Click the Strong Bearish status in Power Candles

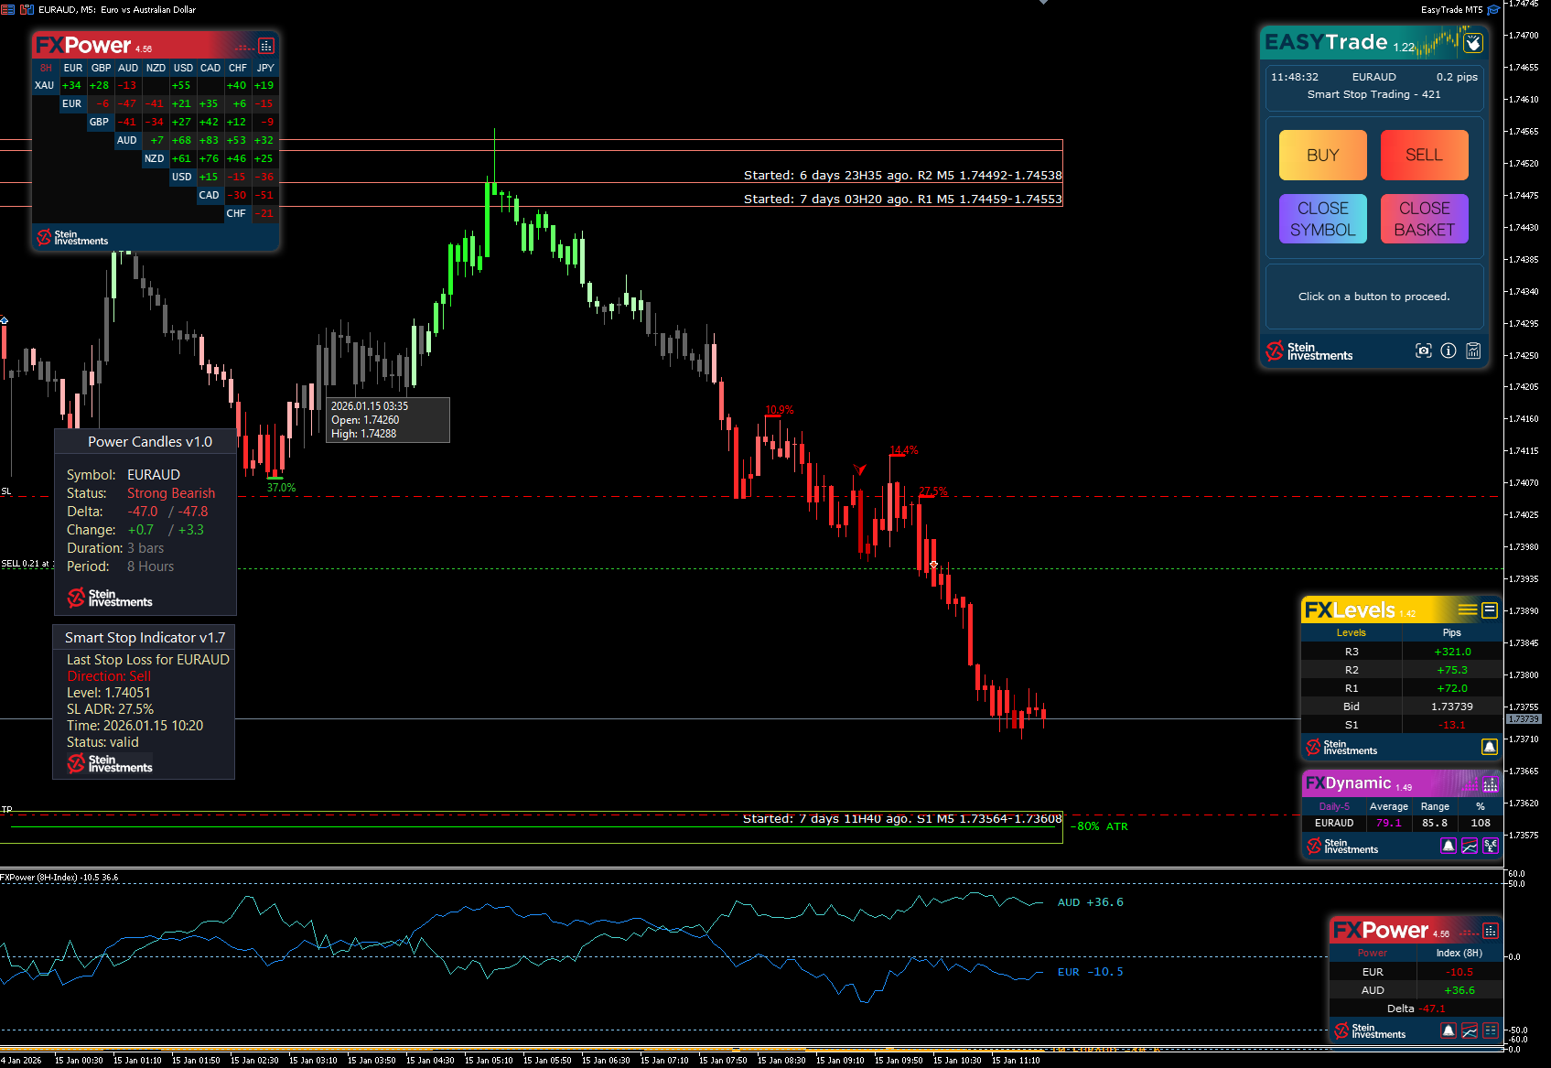[171, 493]
